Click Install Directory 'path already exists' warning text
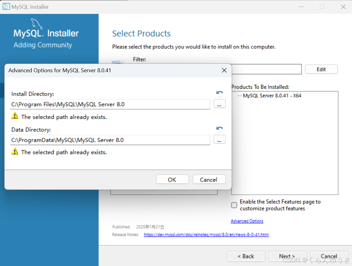Viewport: 352px width, 266px height. 64,117
